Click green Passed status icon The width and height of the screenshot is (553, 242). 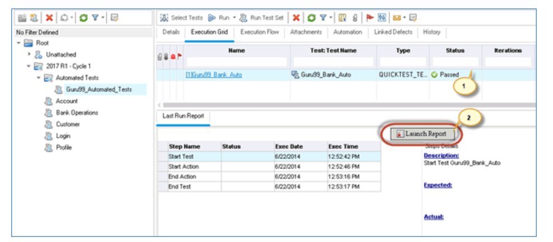pyautogui.click(x=434, y=75)
